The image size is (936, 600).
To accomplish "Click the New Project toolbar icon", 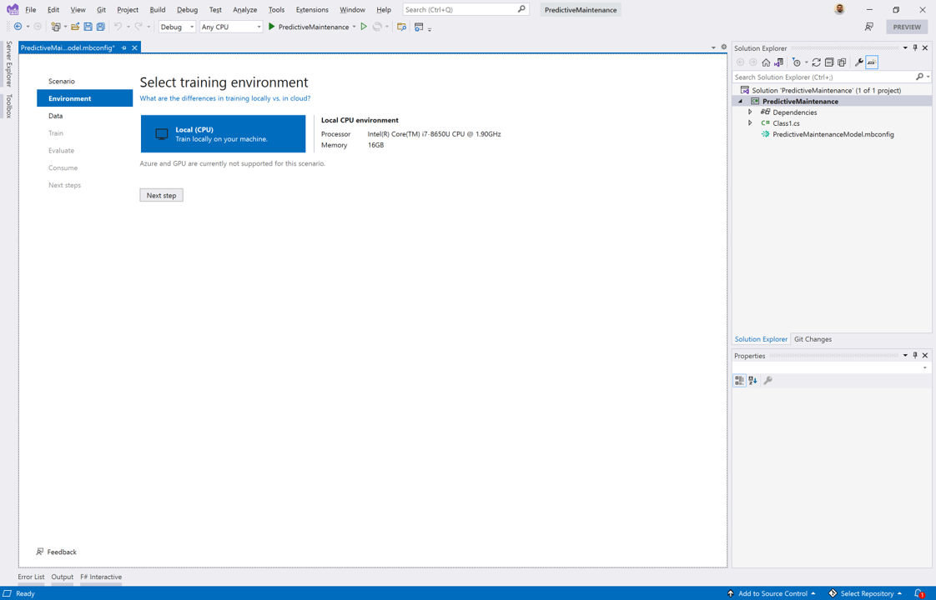I will pyautogui.click(x=56, y=26).
